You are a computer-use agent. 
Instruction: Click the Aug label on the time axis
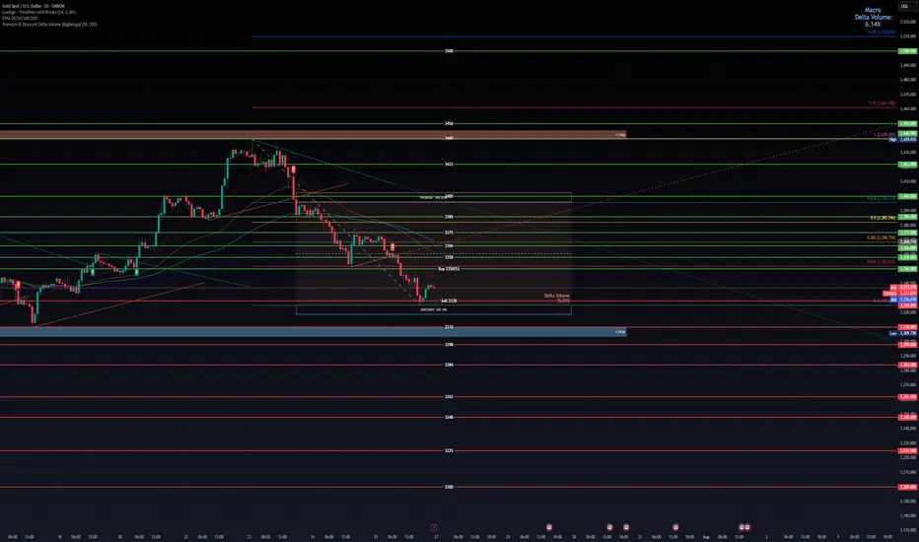706,537
